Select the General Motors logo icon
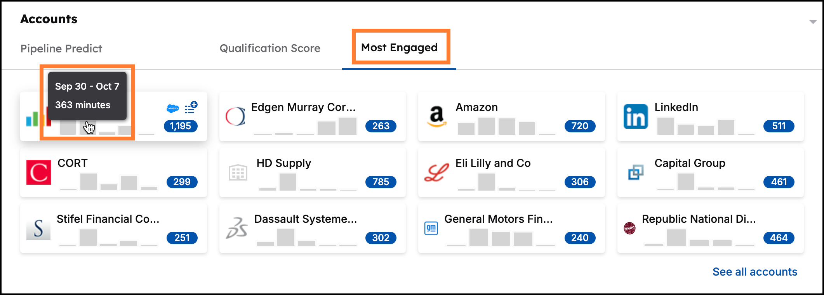824x295 pixels. tap(432, 228)
